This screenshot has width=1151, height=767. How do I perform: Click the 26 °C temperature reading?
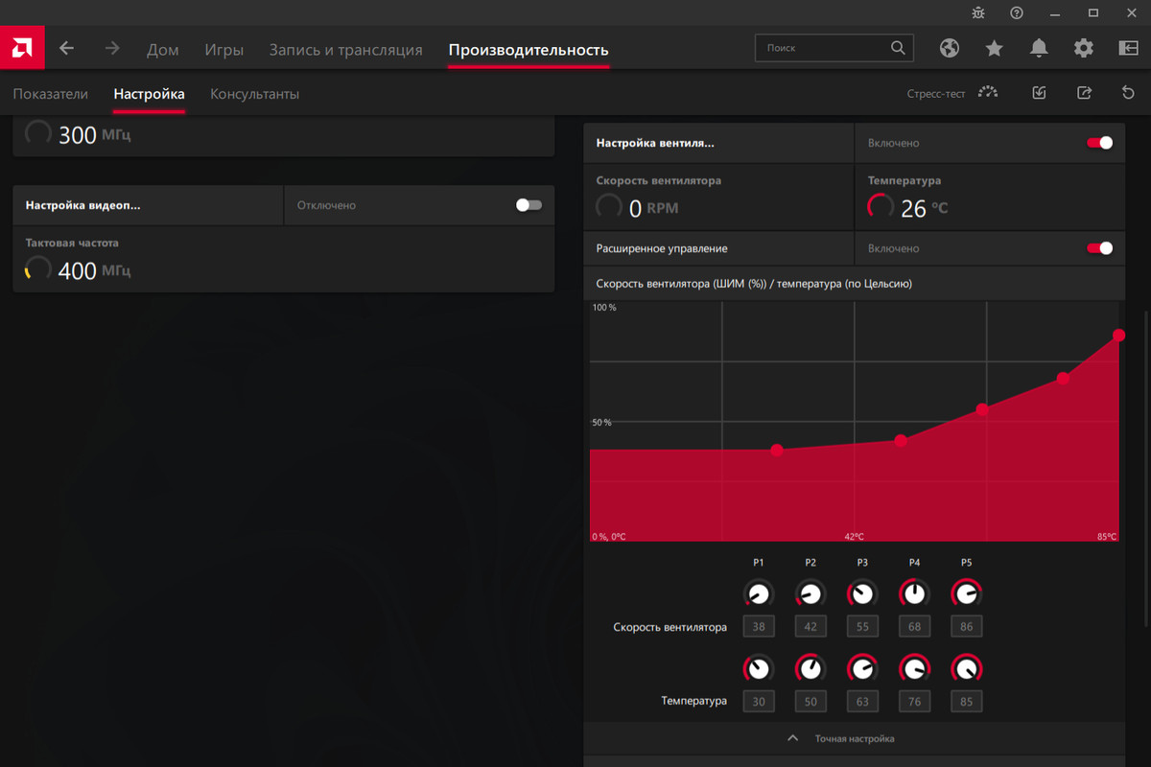pos(924,208)
